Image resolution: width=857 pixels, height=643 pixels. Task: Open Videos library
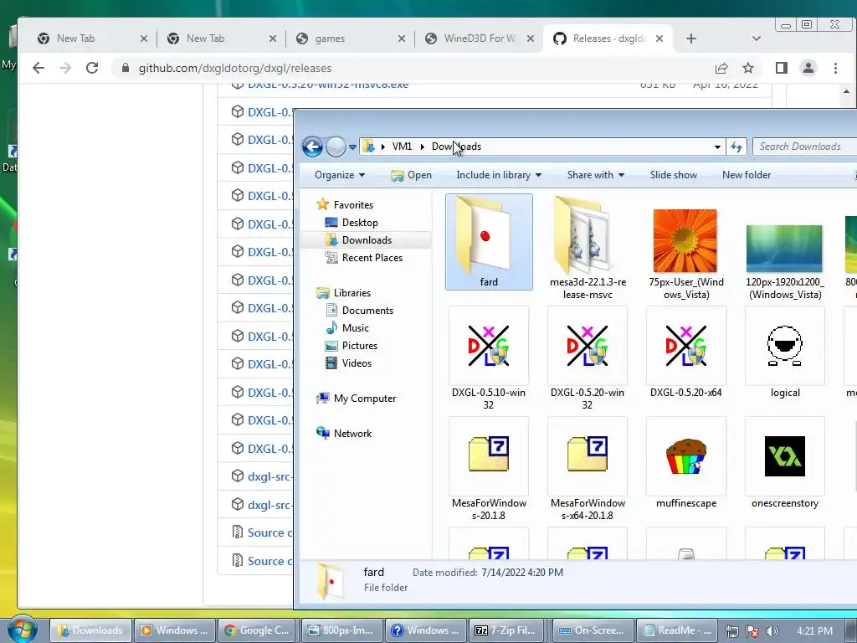coord(348,363)
